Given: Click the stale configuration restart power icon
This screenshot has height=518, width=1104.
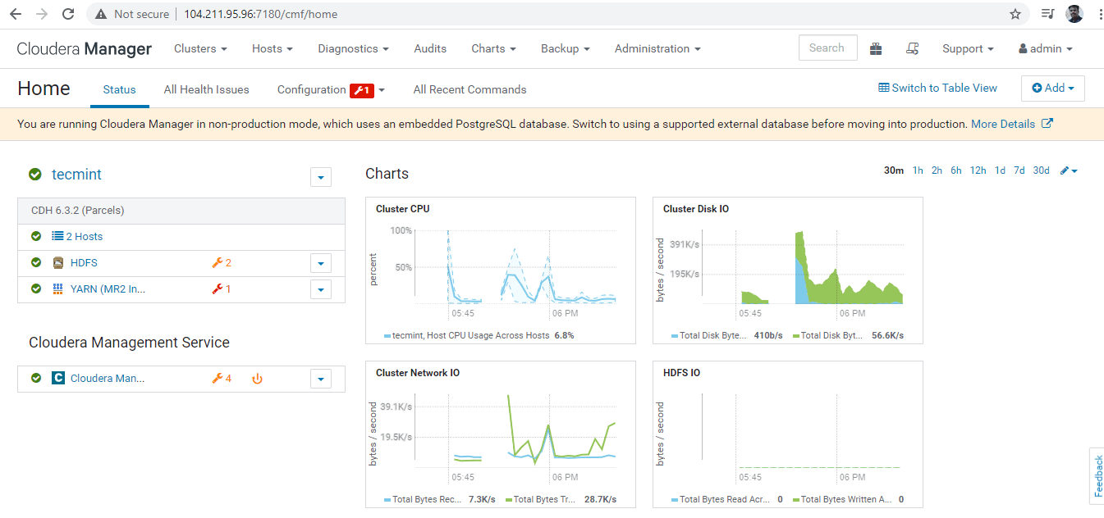Looking at the screenshot, I should [x=257, y=379].
